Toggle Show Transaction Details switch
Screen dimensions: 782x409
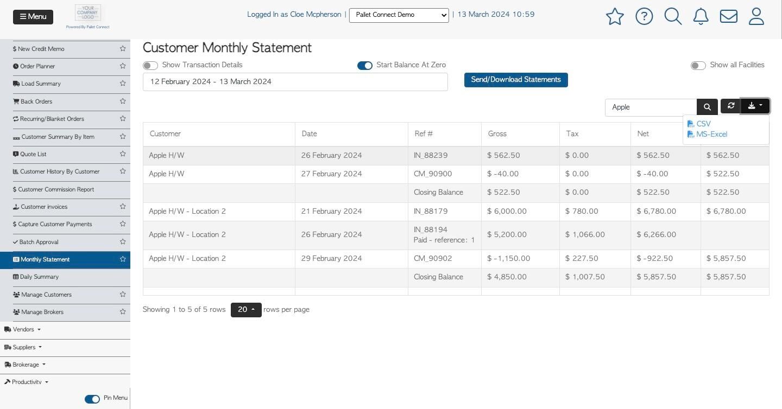click(150, 66)
